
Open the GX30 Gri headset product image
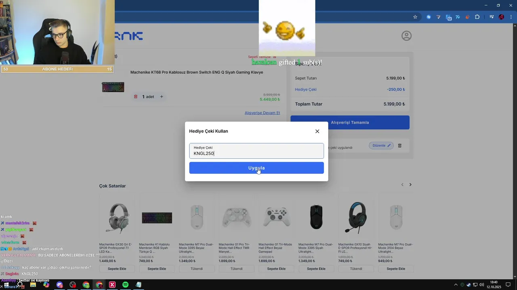click(117, 217)
